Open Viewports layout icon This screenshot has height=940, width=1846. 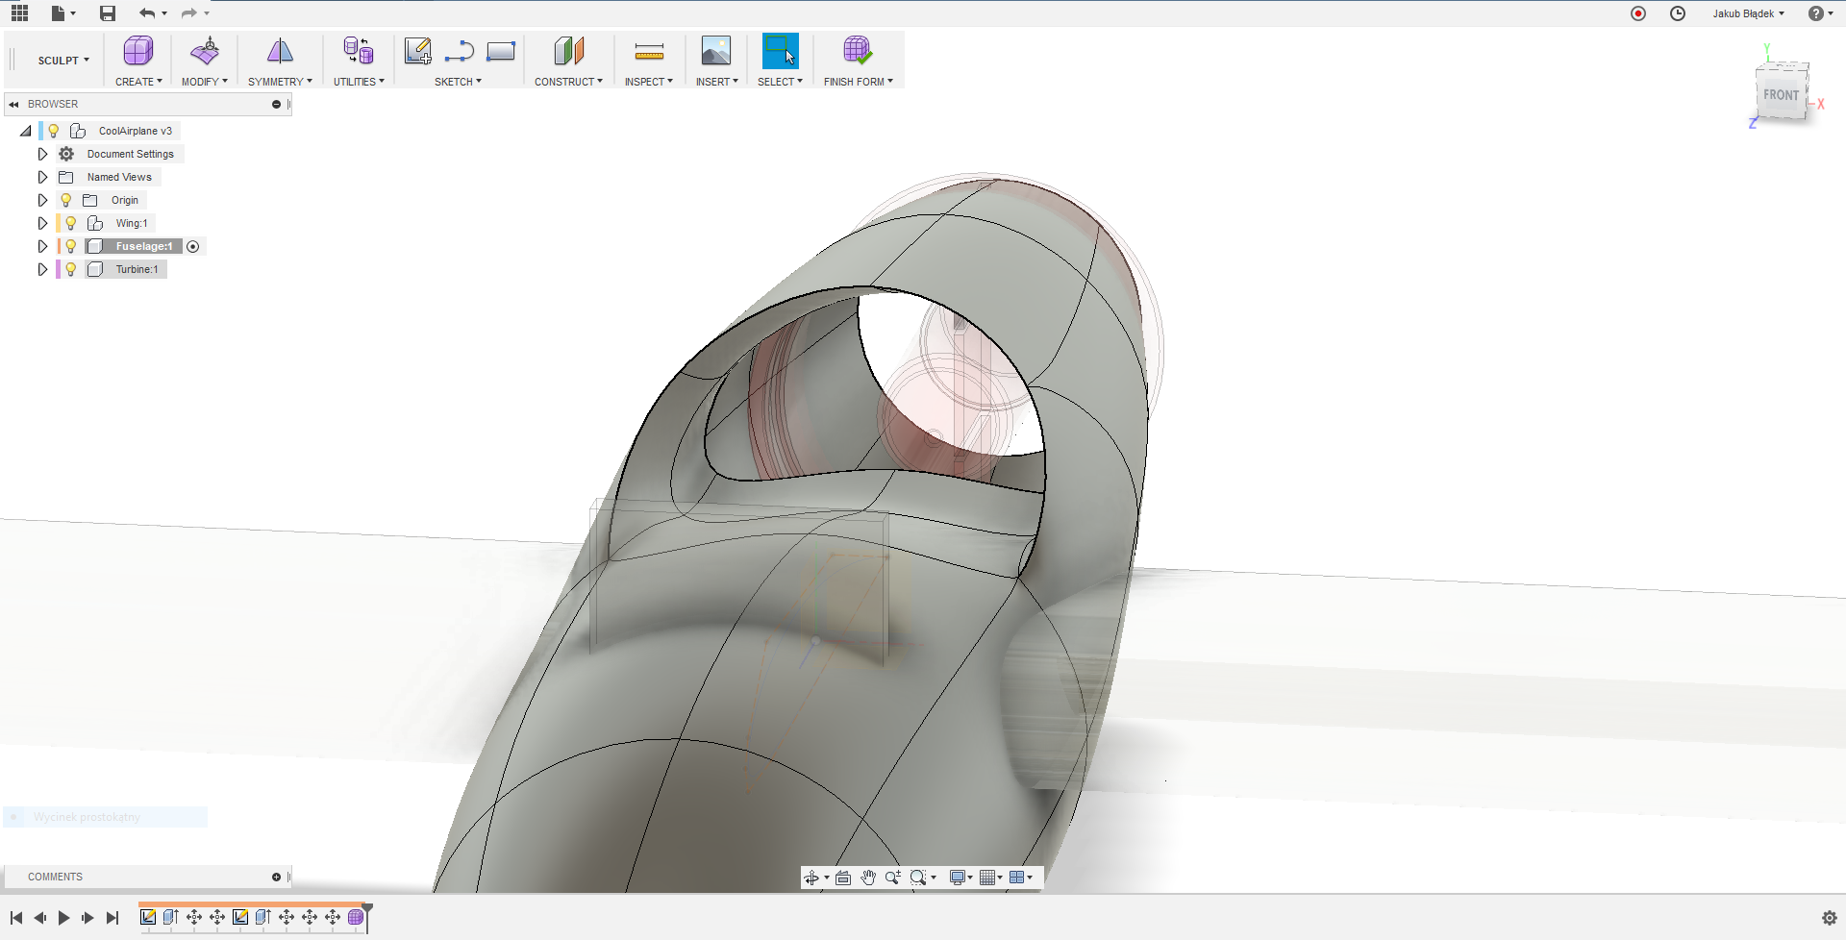point(1017,878)
